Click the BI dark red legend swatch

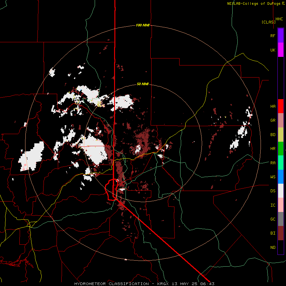click(x=281, y=233)
